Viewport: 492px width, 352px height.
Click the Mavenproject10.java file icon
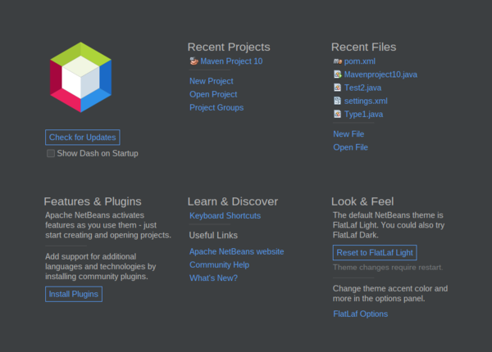pyautogui.click(x=337, y=74)
